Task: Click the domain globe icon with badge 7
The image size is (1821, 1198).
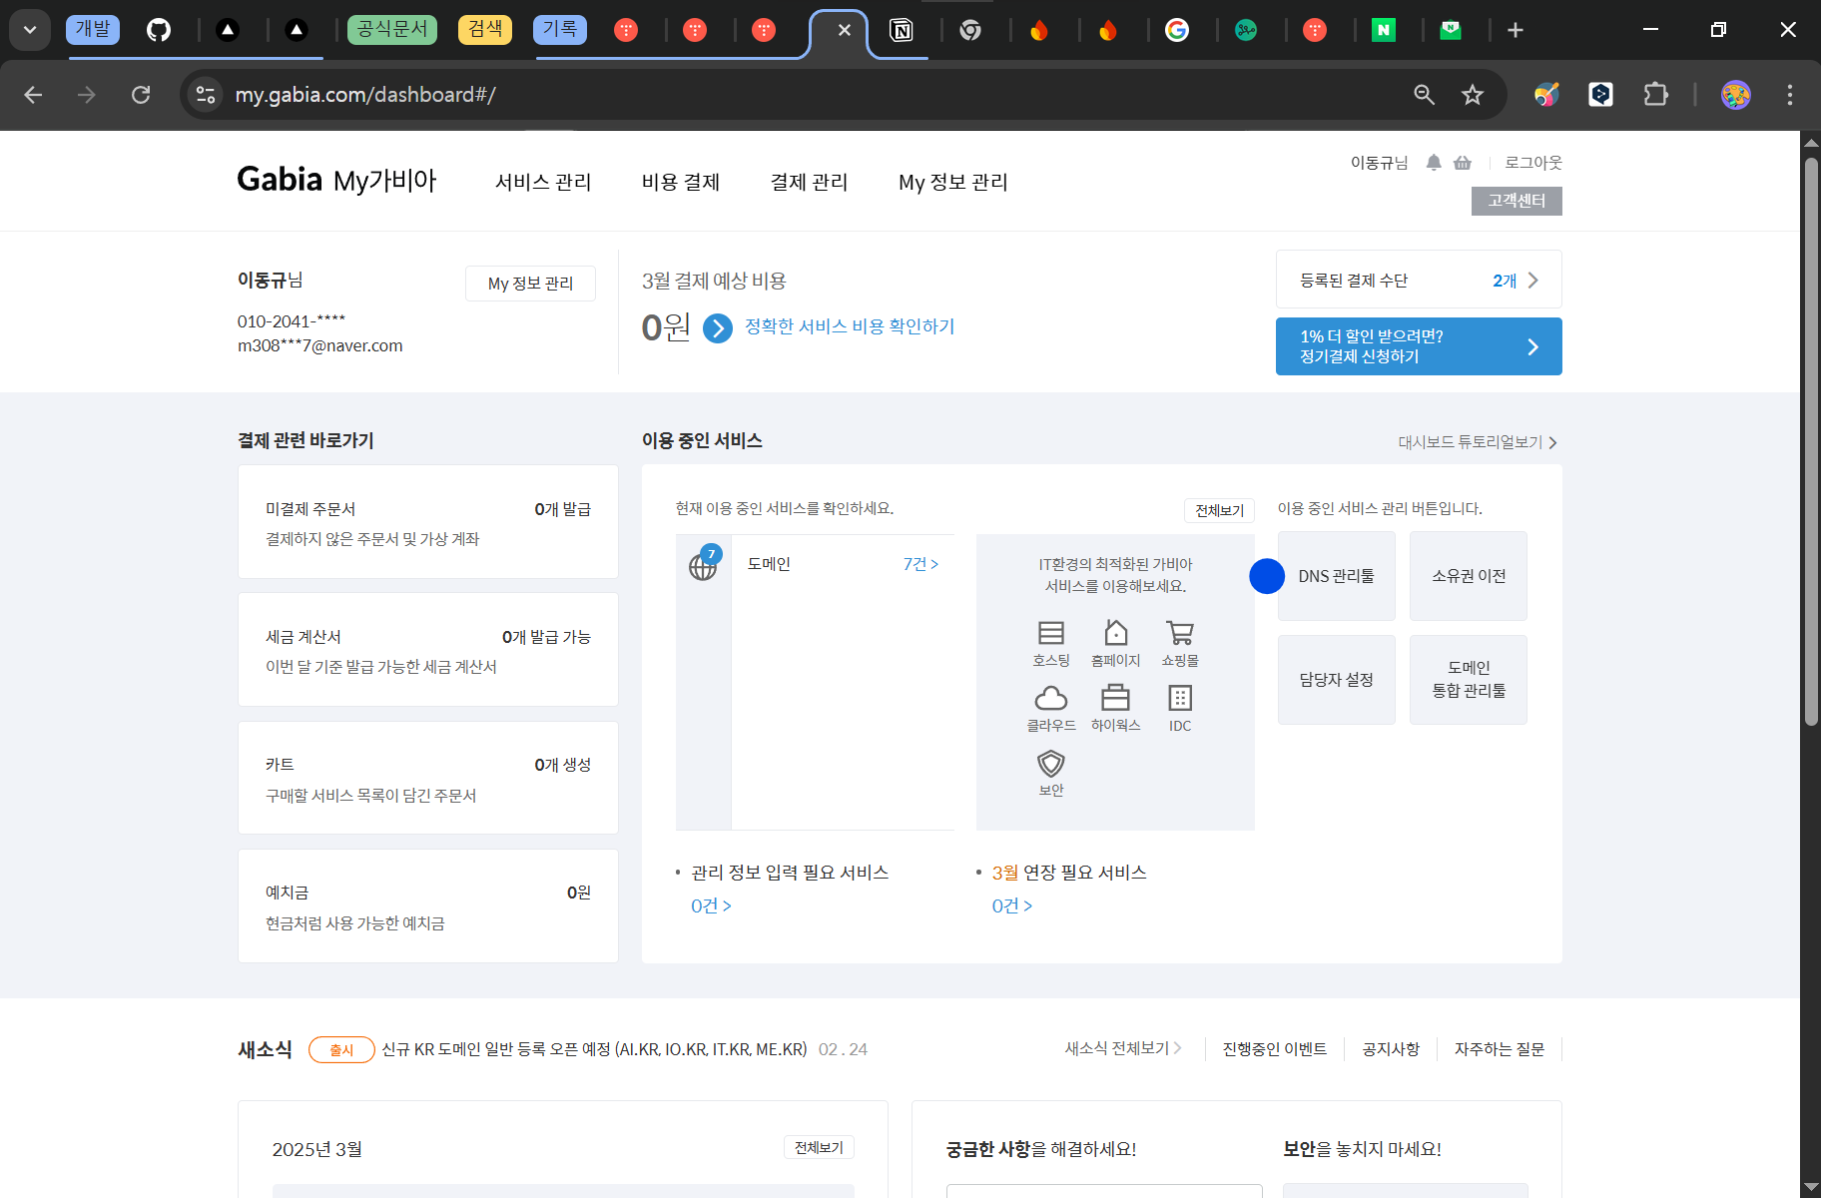Action: (x=703, y=565)
